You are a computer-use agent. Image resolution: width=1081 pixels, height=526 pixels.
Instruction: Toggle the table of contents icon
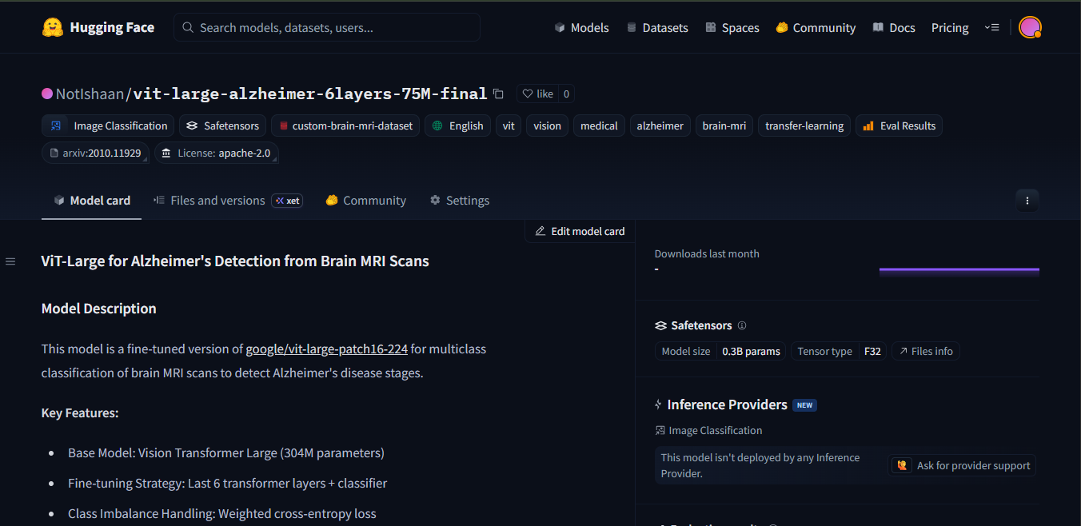pos(10,261)
